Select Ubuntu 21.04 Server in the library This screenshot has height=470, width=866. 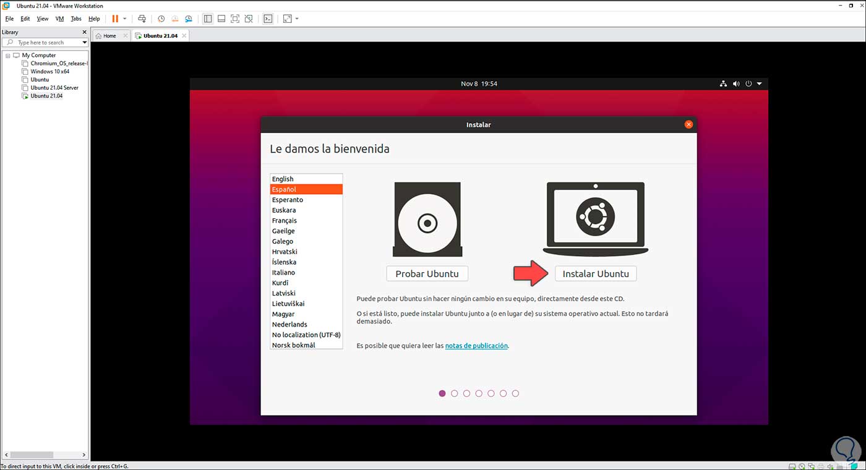54,88
